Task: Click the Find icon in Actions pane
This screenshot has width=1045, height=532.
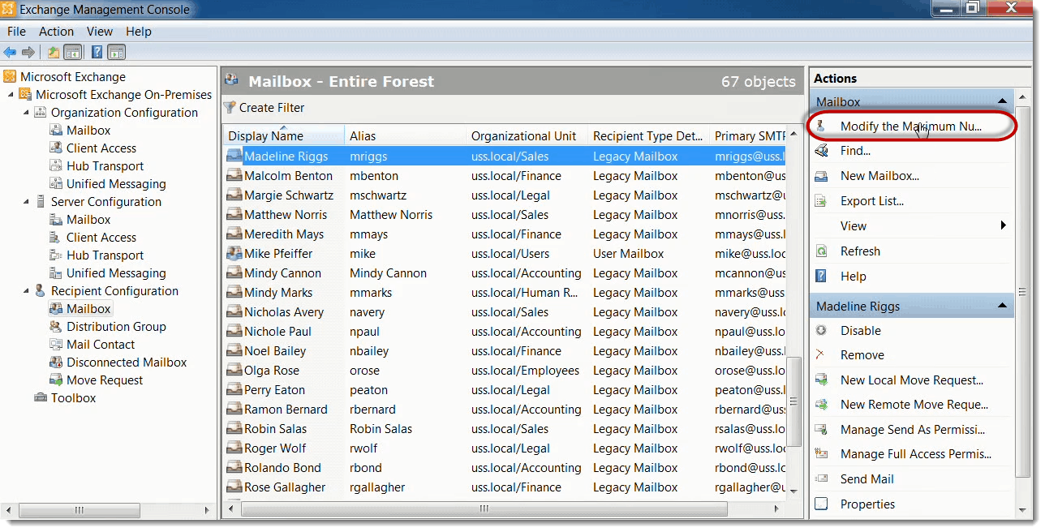Action: click(x=822, y=151)
